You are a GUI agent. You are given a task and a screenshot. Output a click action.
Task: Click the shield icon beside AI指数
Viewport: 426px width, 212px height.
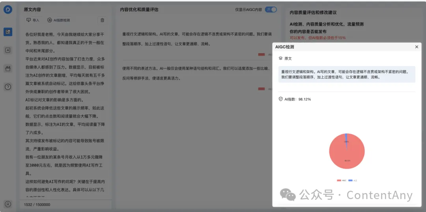280,99
